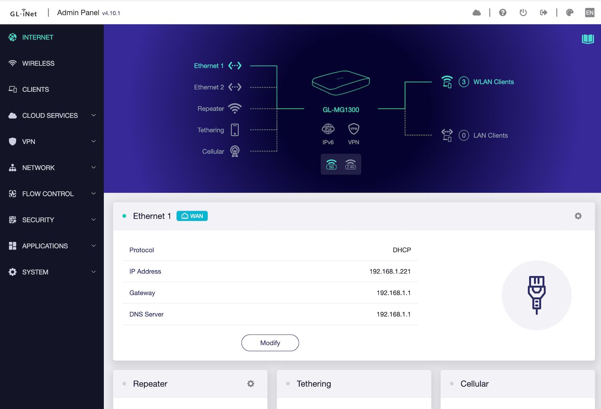Screen dimensions: 601x409
Task: Expand the System sidebar chevron
Action: (x=94, y=272)
